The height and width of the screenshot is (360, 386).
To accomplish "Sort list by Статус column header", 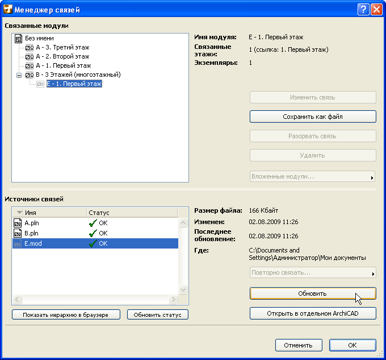I will pos(132,213).
